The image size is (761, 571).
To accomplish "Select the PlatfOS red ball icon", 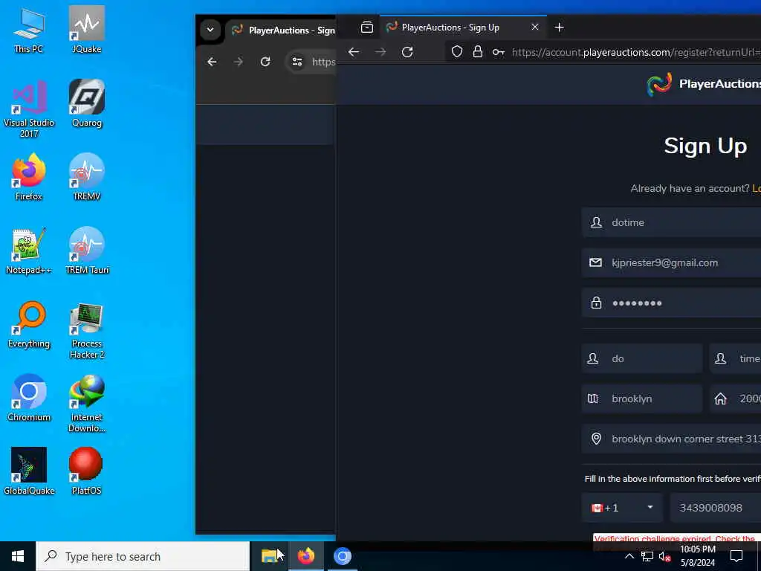I will [x=86, y=471].
